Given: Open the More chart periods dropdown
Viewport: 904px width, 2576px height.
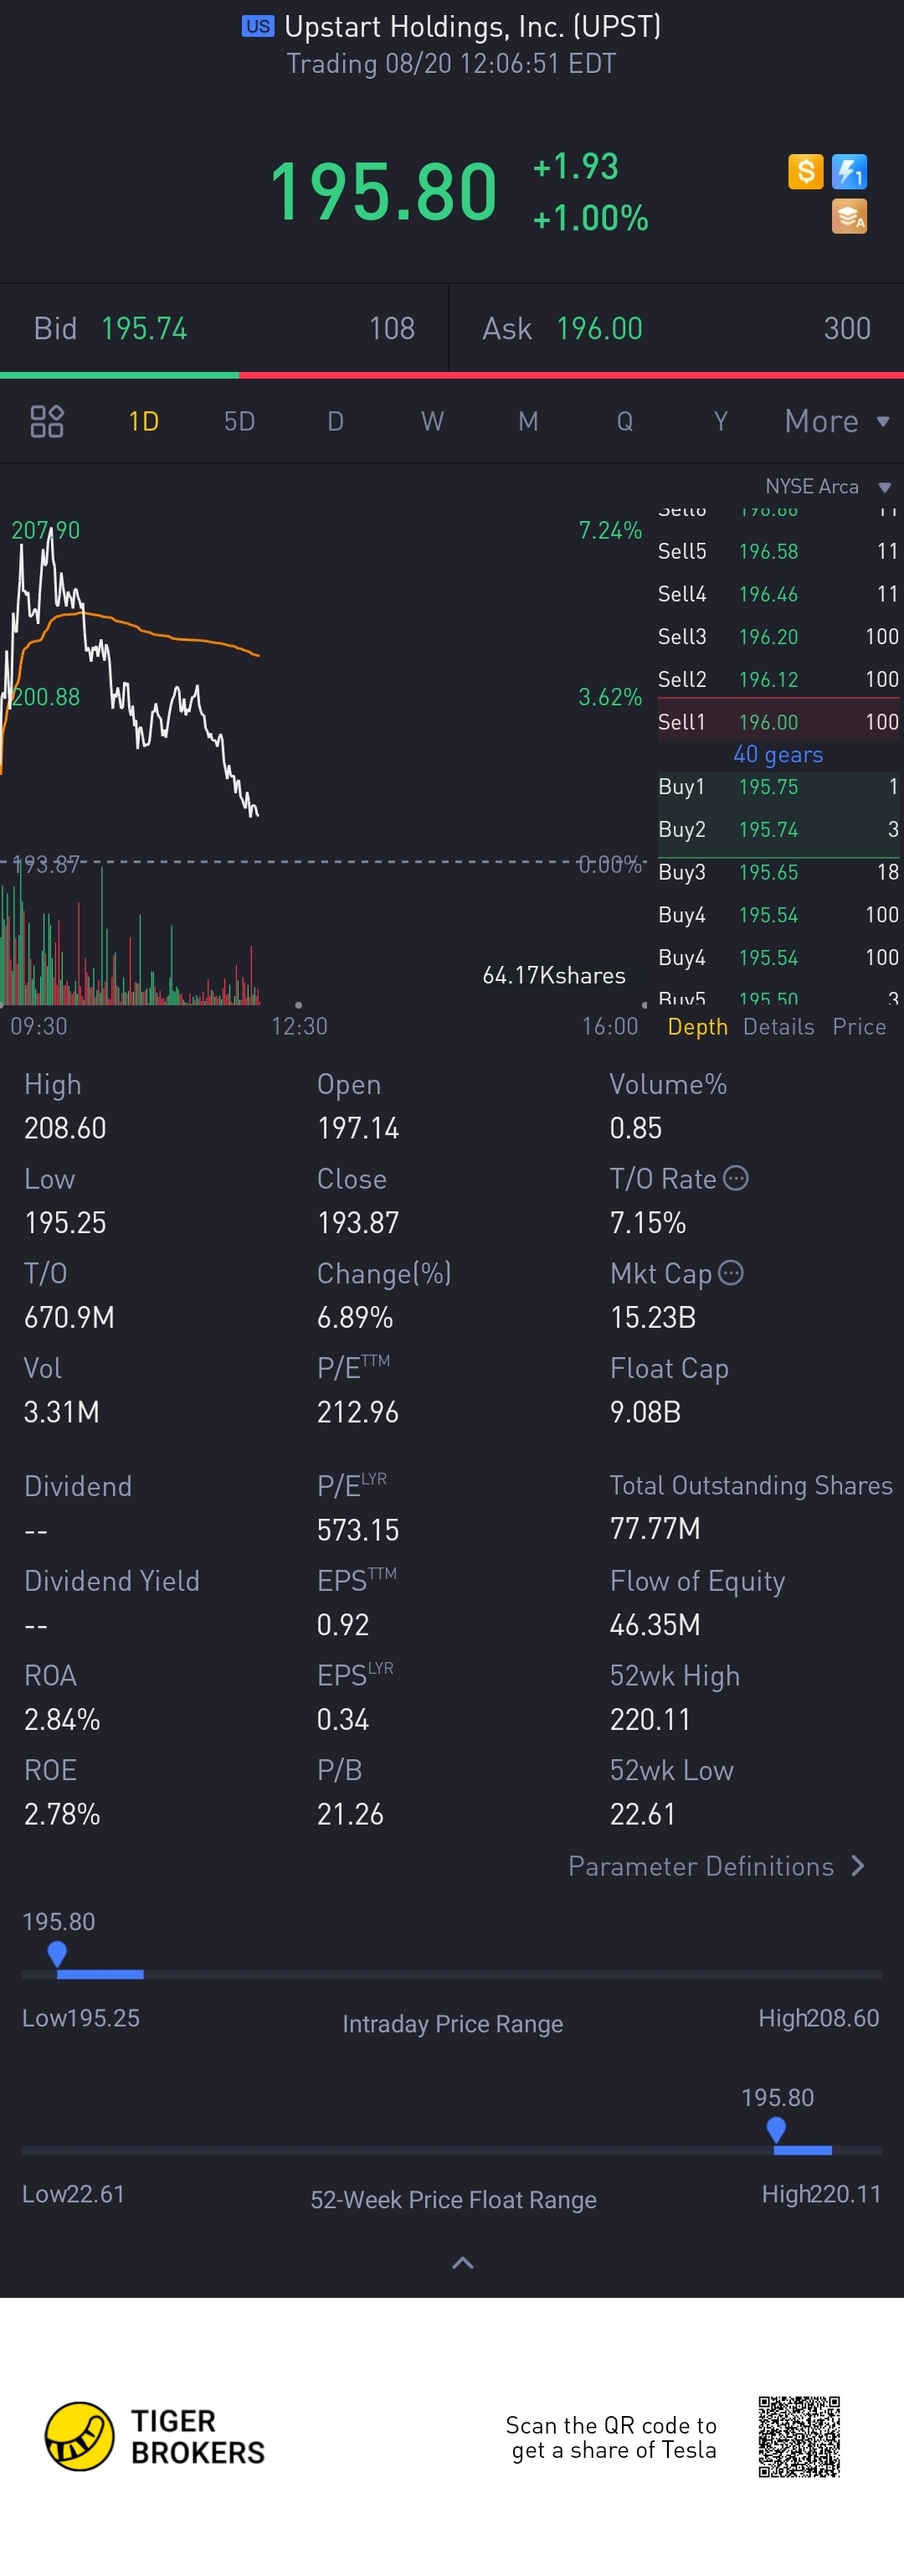Looking at the screenshot, I should 837,421.
